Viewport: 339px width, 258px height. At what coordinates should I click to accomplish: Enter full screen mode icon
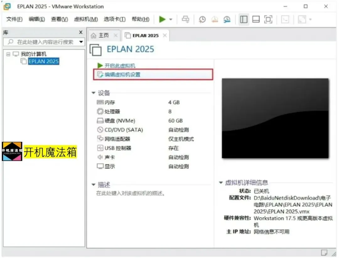[x=268, y=19]
